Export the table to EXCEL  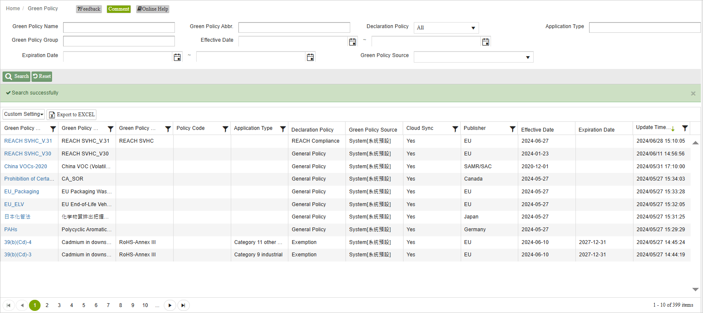71,115
